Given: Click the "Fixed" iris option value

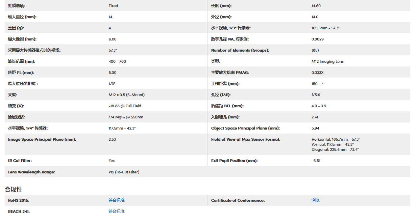Looking at the screenshot, I should coord(113,6).
